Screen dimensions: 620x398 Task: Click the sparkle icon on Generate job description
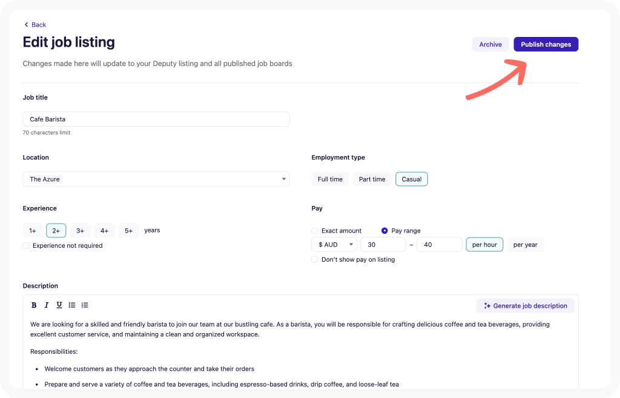pyautogui.click(x=487, y=306)
